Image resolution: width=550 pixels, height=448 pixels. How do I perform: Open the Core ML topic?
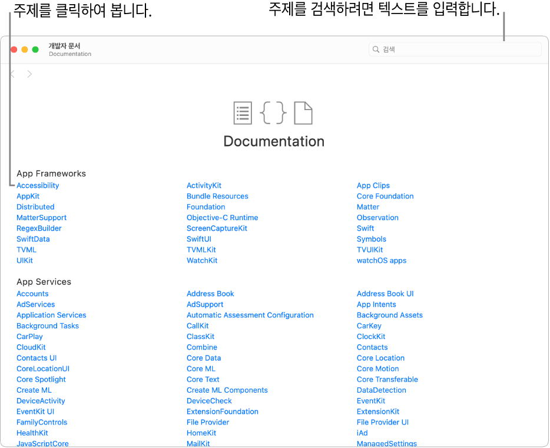(201, 369)
